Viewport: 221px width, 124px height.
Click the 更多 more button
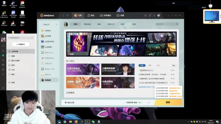click(x=174, y=66)
